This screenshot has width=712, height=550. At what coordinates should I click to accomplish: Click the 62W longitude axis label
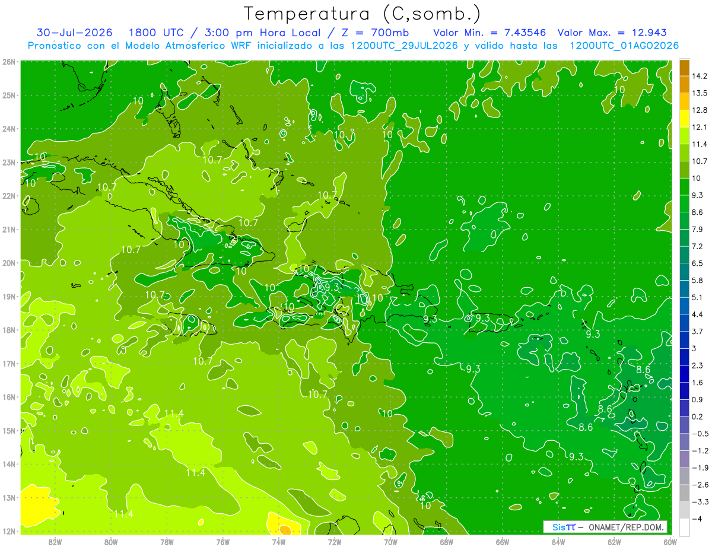pos(614,542)
